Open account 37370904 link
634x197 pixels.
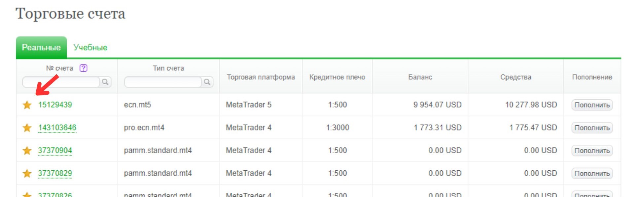[x=55, y=151]
